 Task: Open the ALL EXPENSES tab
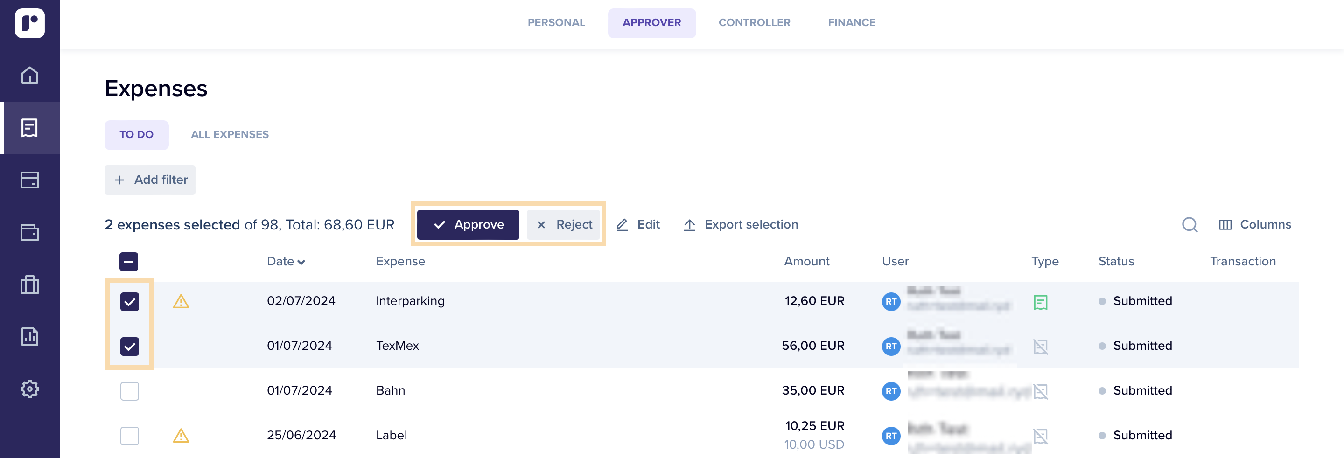(x=230, y=134)
